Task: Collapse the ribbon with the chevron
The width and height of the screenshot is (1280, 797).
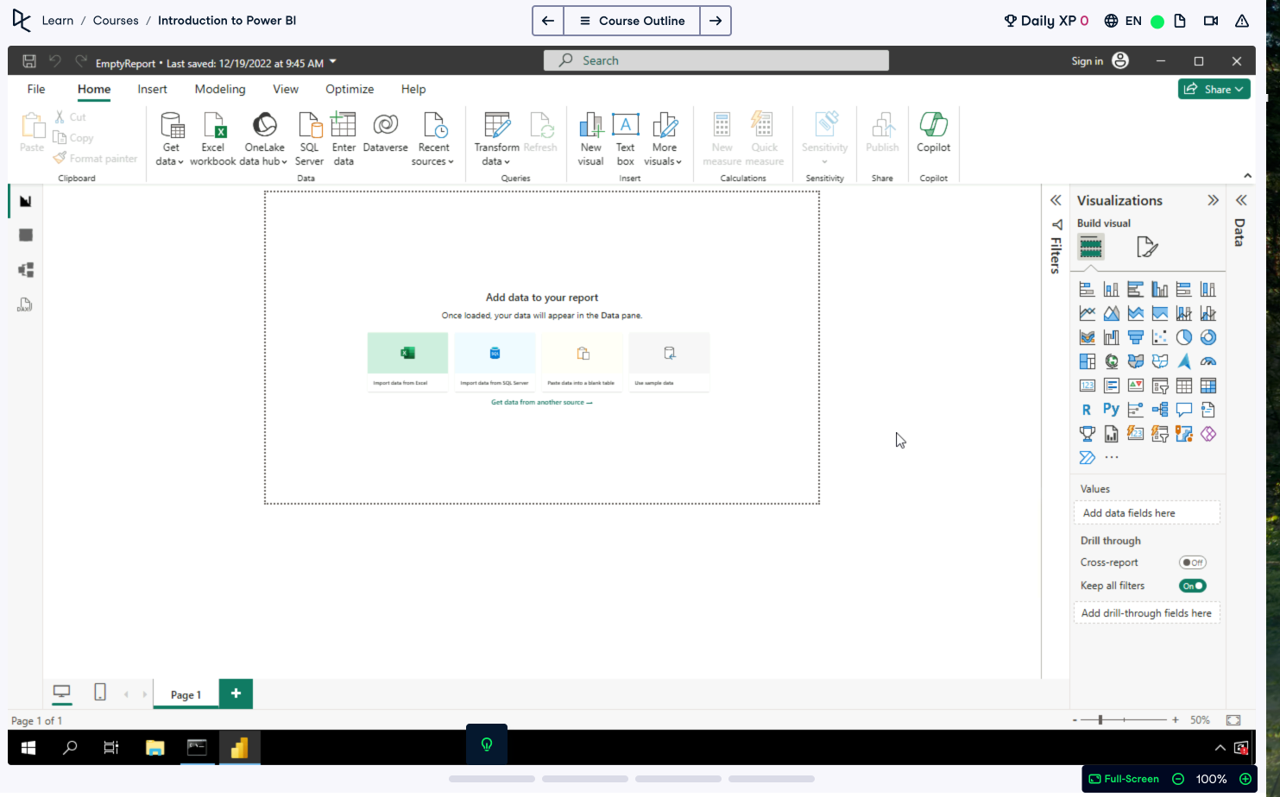Action: point(1247,176)
